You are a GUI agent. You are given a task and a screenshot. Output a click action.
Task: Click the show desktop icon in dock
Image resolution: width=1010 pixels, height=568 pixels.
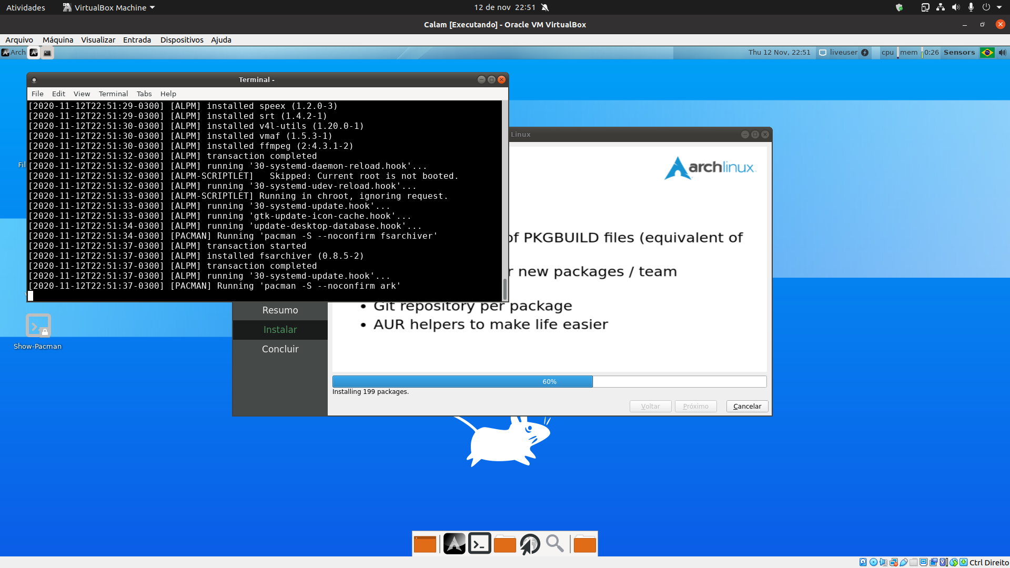point(425,544)
